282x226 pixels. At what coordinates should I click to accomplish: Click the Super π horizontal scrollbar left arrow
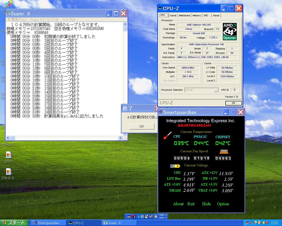click(8, 138)
